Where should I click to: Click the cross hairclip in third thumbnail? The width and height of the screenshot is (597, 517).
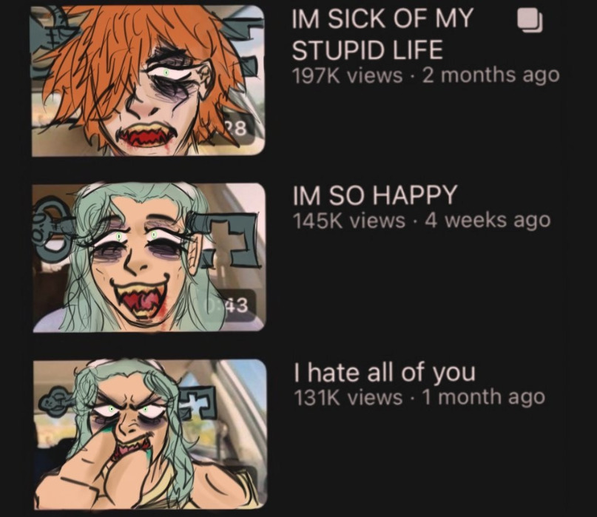pyautogui.click(x=198, y=403)
